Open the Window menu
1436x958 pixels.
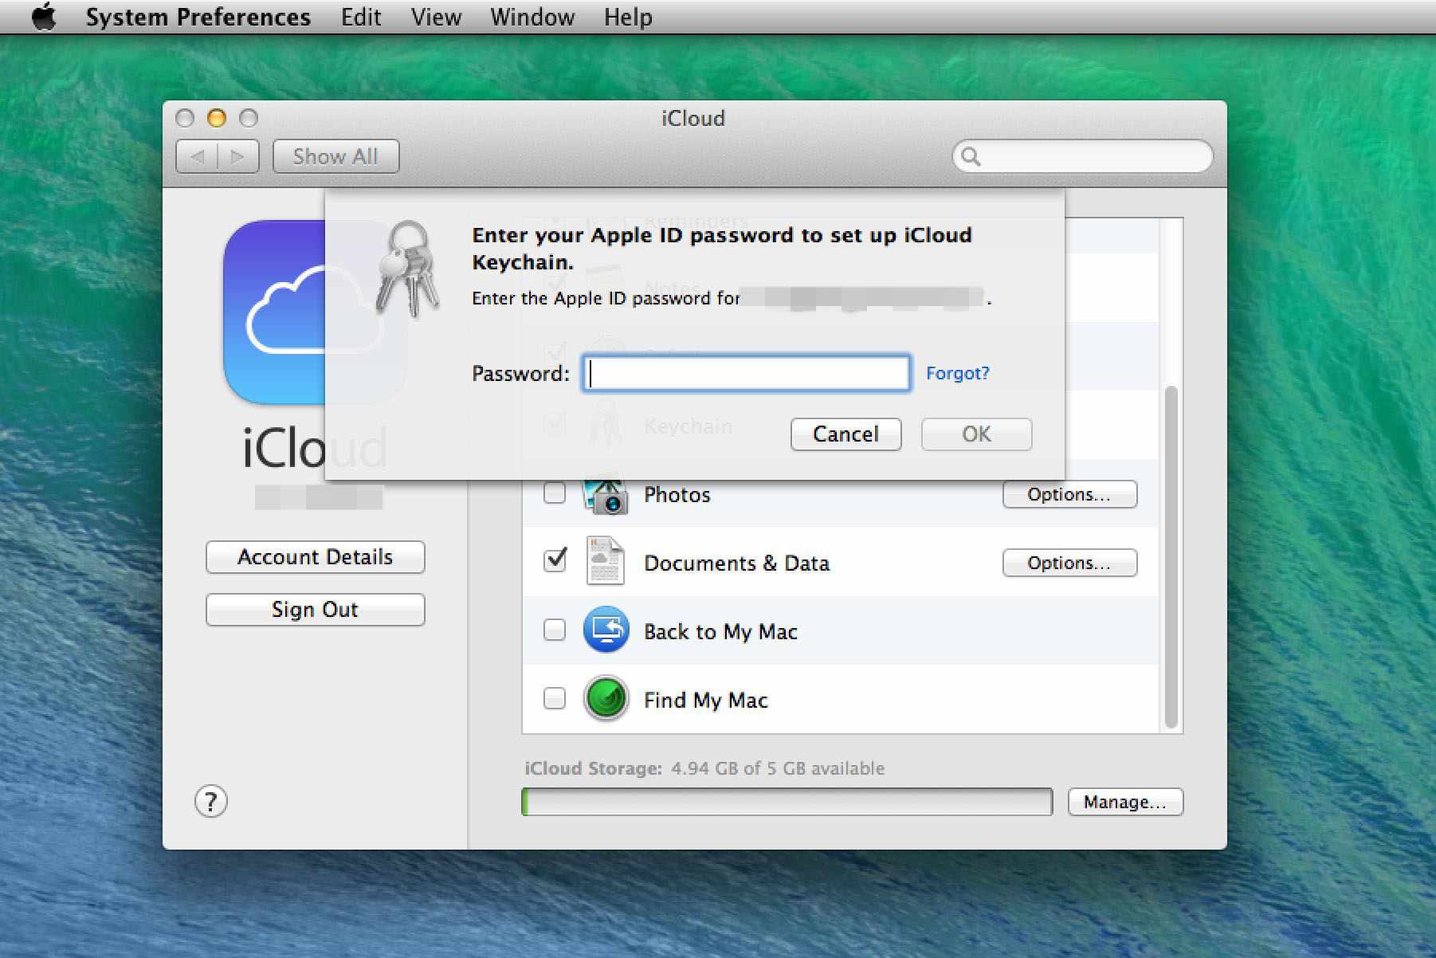tap(532, 17)
